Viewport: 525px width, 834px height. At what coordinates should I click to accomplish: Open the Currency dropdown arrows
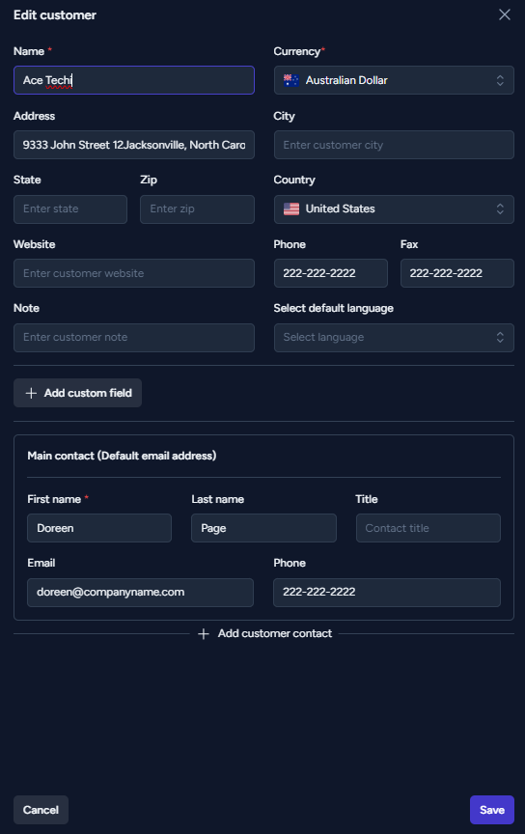[500, 80]
